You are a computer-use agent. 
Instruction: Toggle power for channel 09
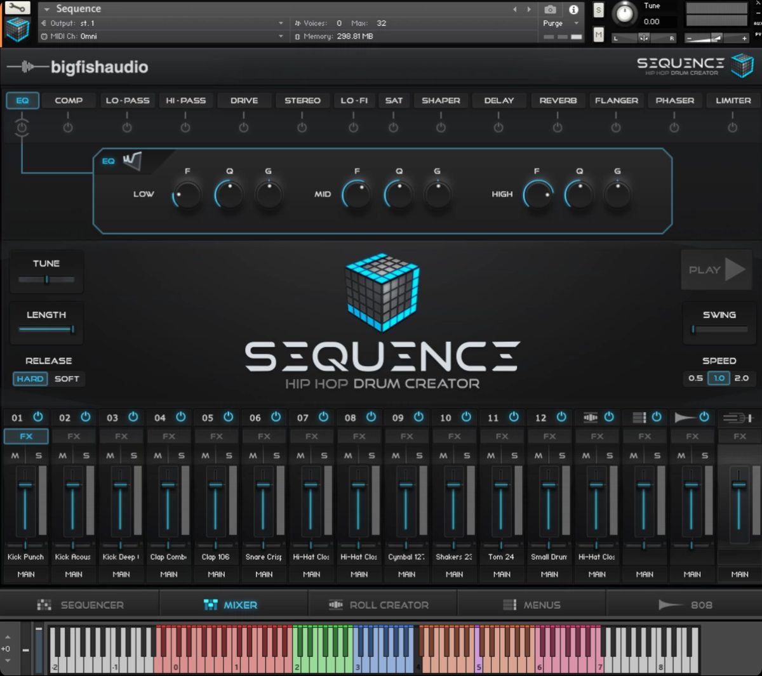coord(419,417)
